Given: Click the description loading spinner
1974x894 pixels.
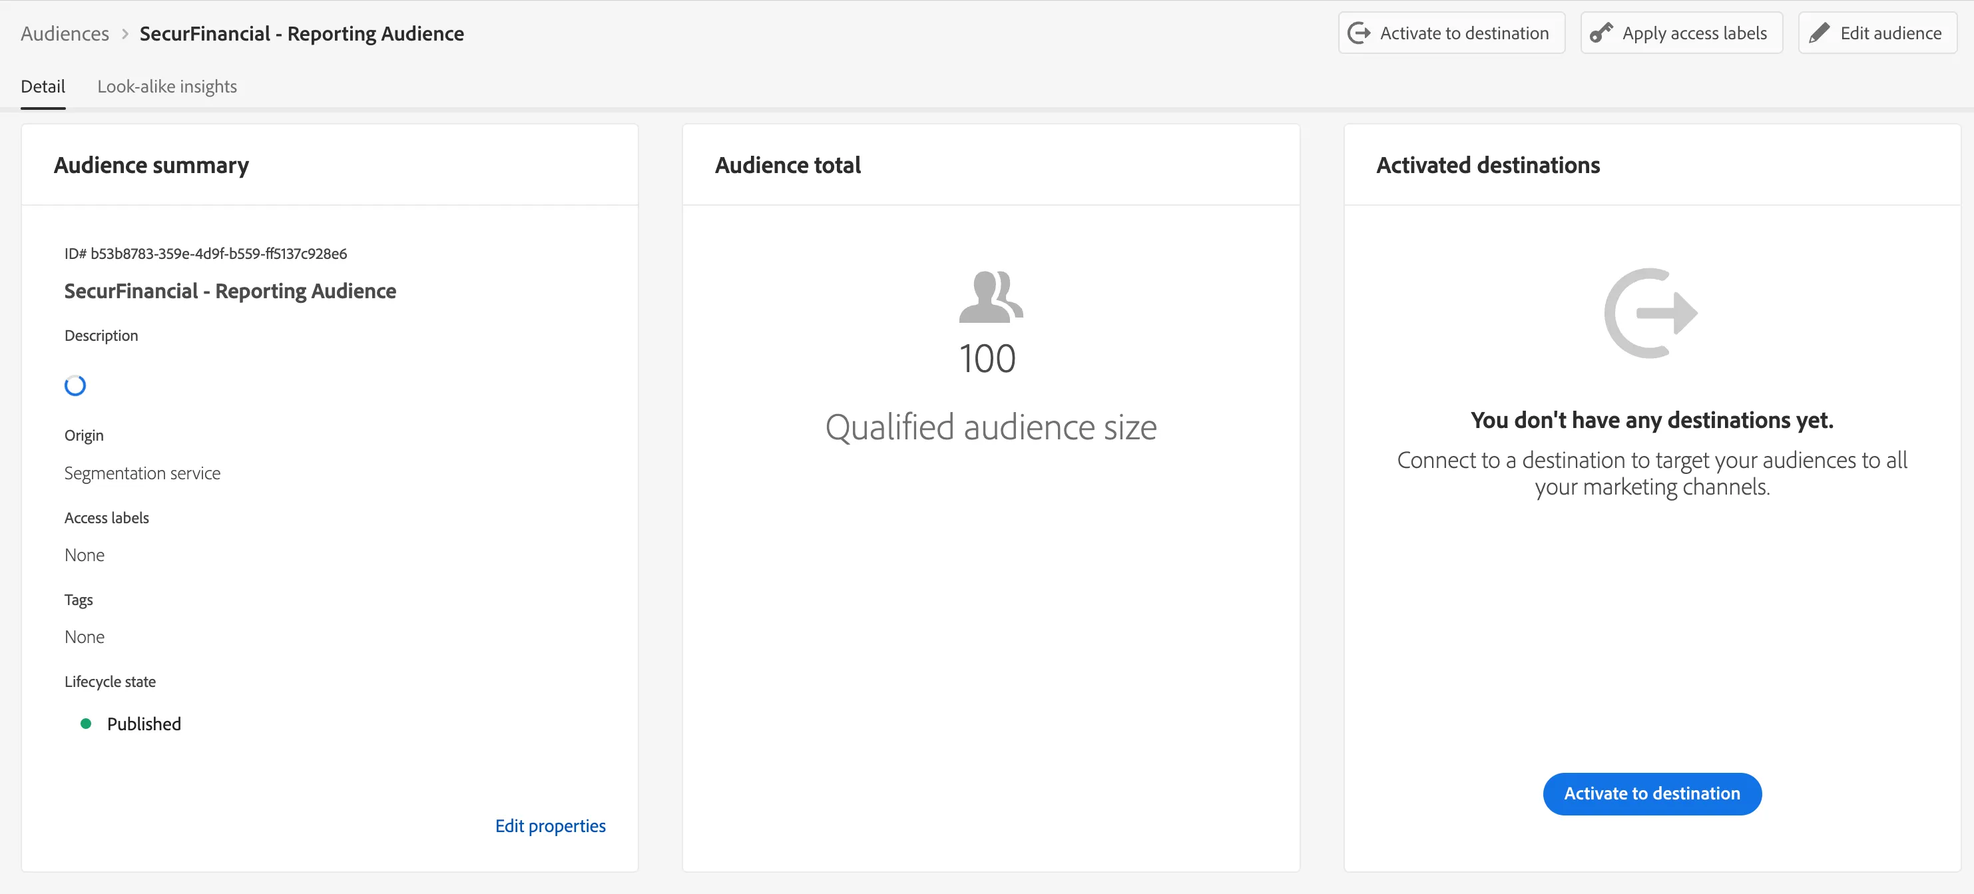Looking at the screenshot, I should coord(75,385).
